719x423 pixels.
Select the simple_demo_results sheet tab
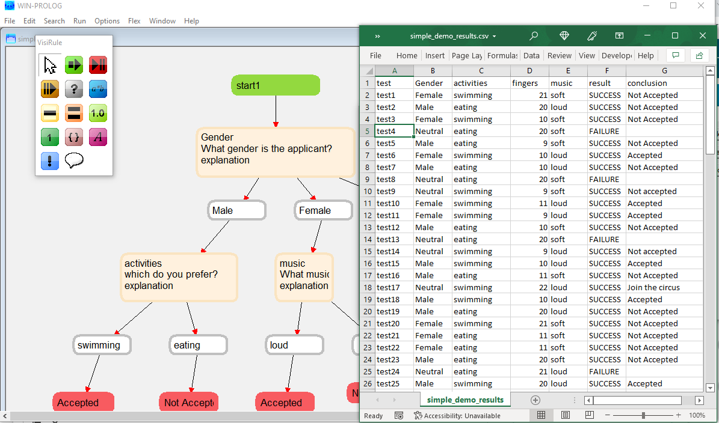(x=466, y=400)
